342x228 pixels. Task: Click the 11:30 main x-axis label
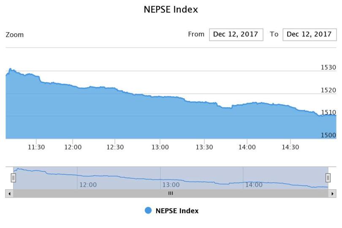(x=36, y=147)
